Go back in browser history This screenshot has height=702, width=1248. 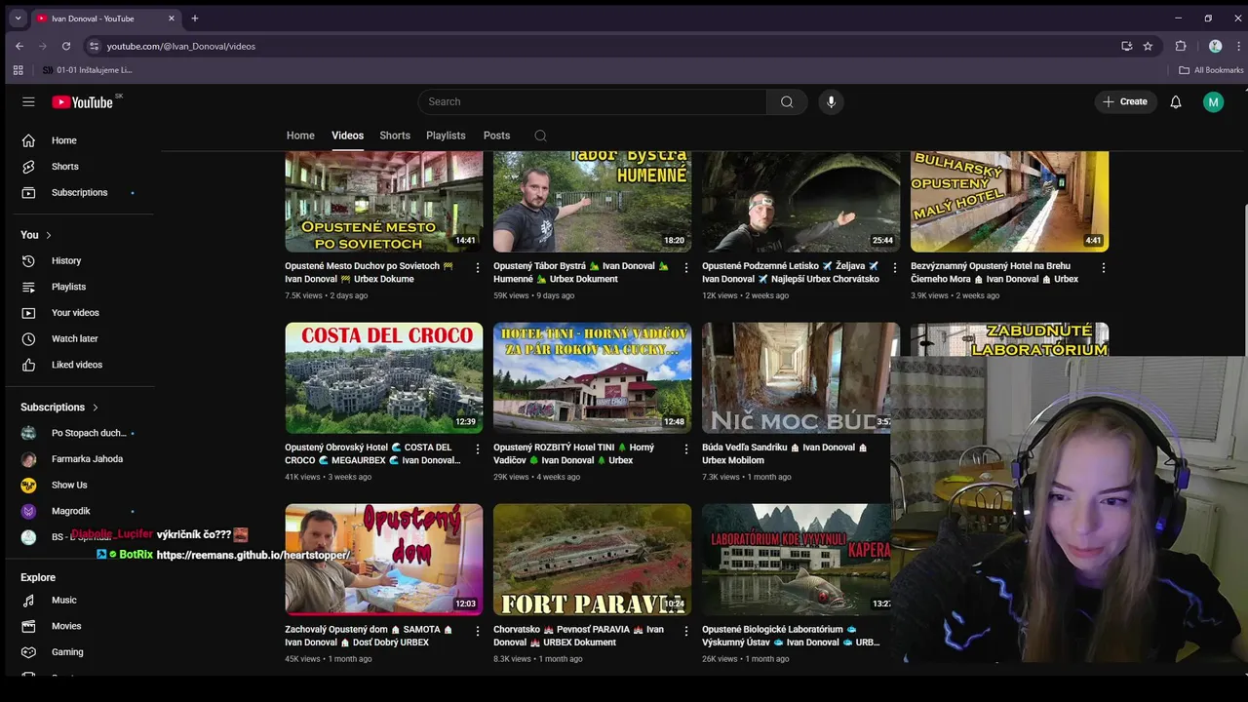(x=19, y=46)
